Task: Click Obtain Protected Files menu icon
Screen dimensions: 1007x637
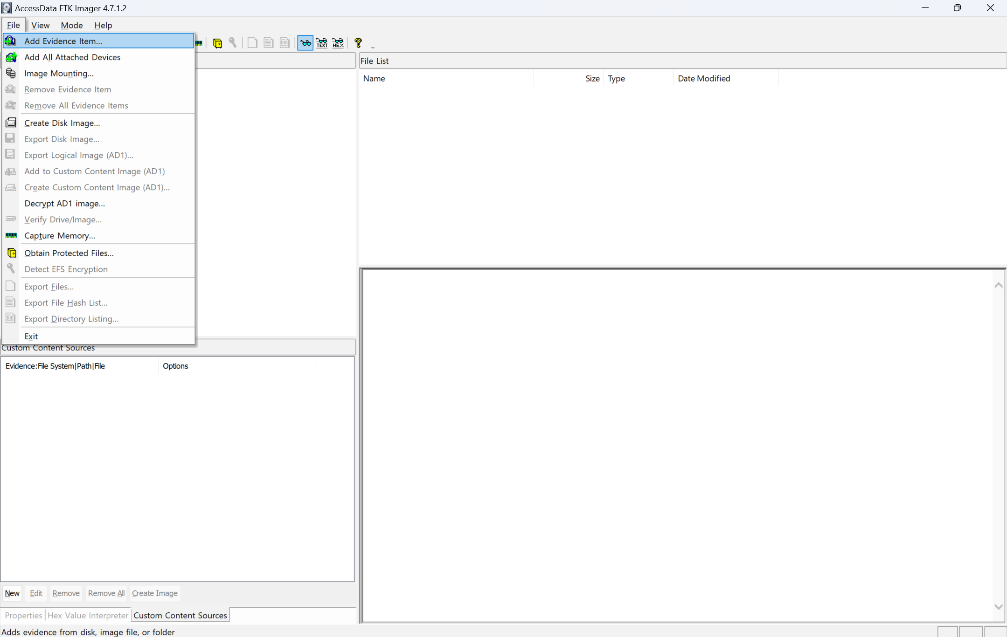Action: pos(12,253)
